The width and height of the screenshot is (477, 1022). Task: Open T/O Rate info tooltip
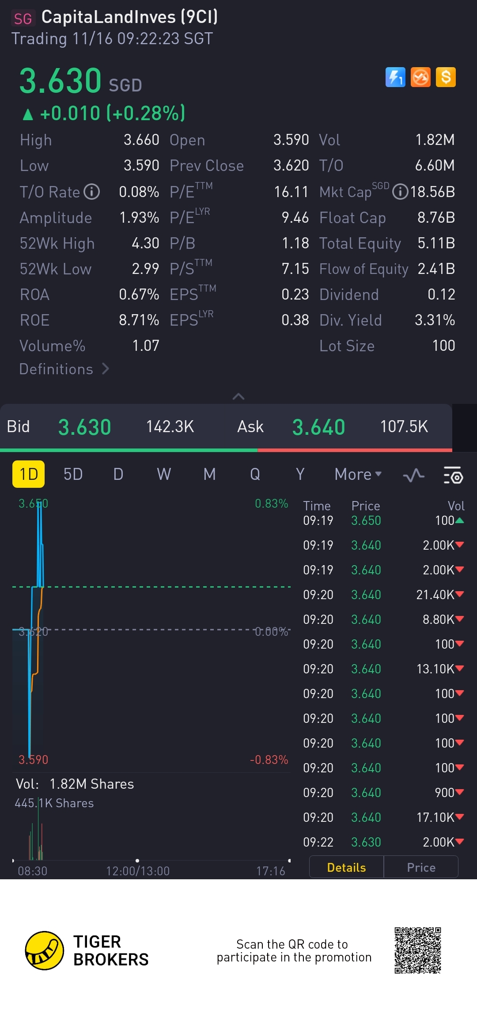tap(92, 192)
